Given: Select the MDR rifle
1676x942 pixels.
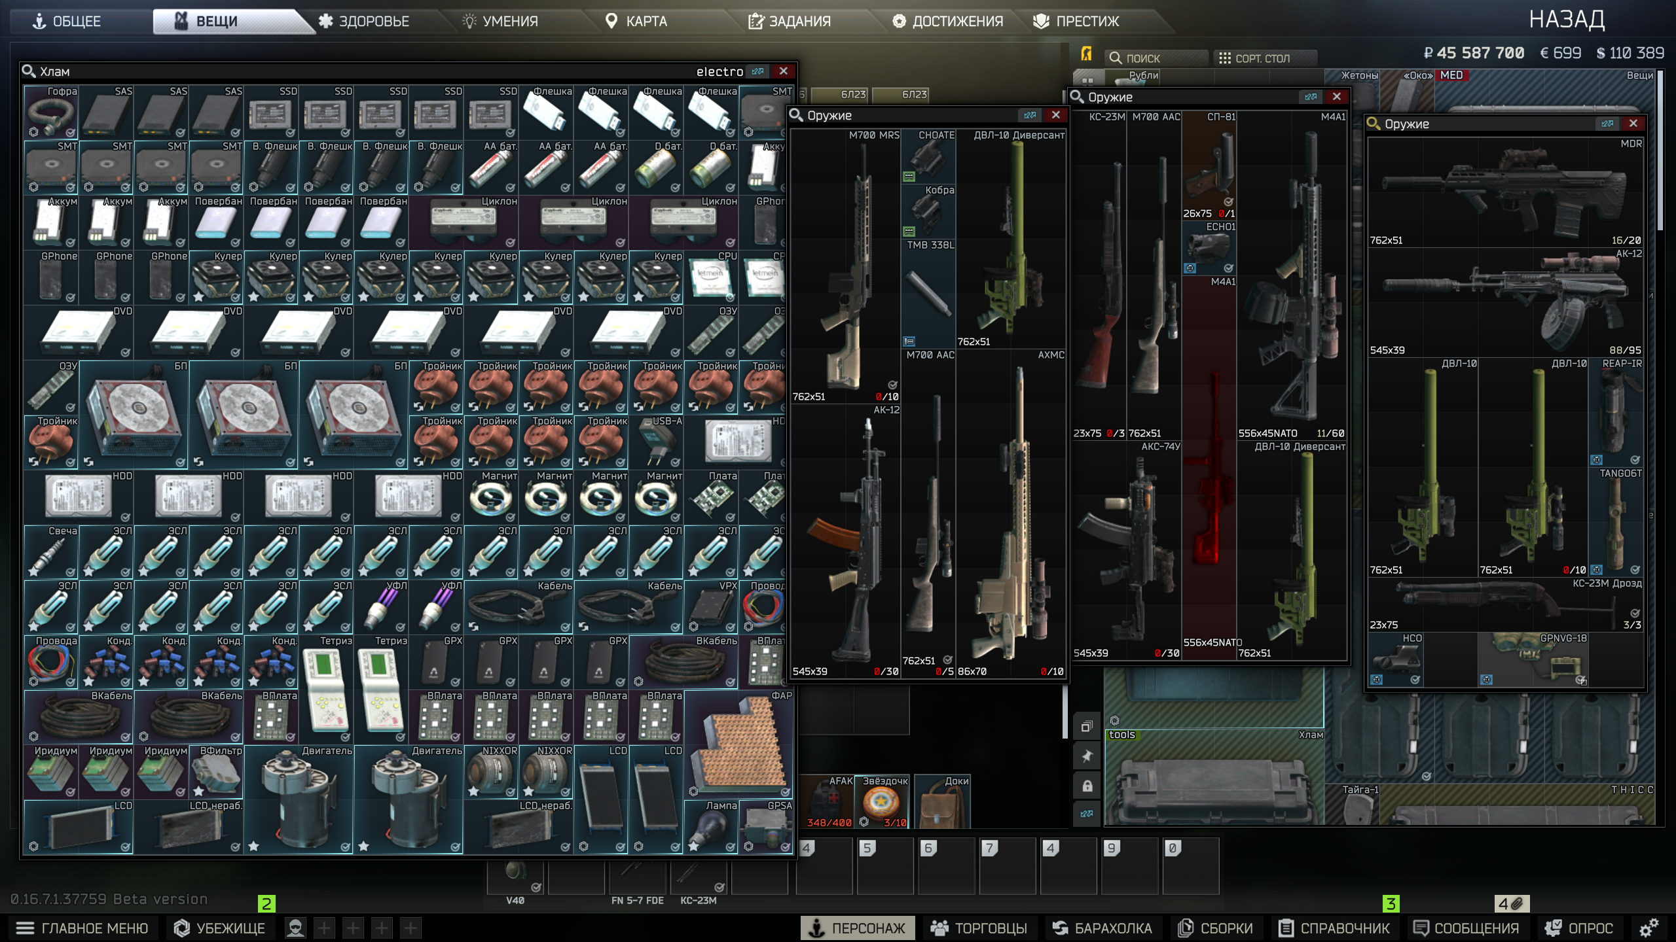Looking at the screenshot, I should pos(1506,192).
